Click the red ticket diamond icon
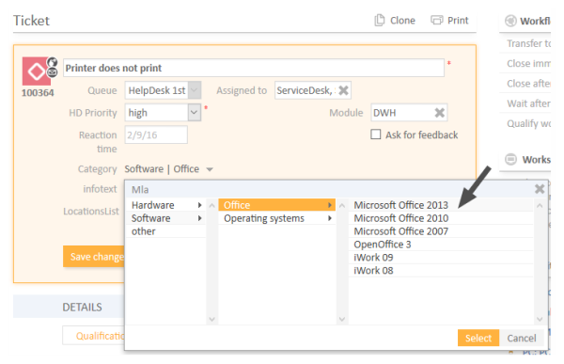Image resolution: width=564 pixels, height=364 pixels. click(37, 71)
